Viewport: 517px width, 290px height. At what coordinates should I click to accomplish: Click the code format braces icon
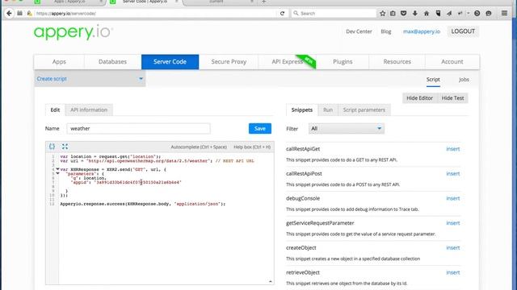click(52, 147)
